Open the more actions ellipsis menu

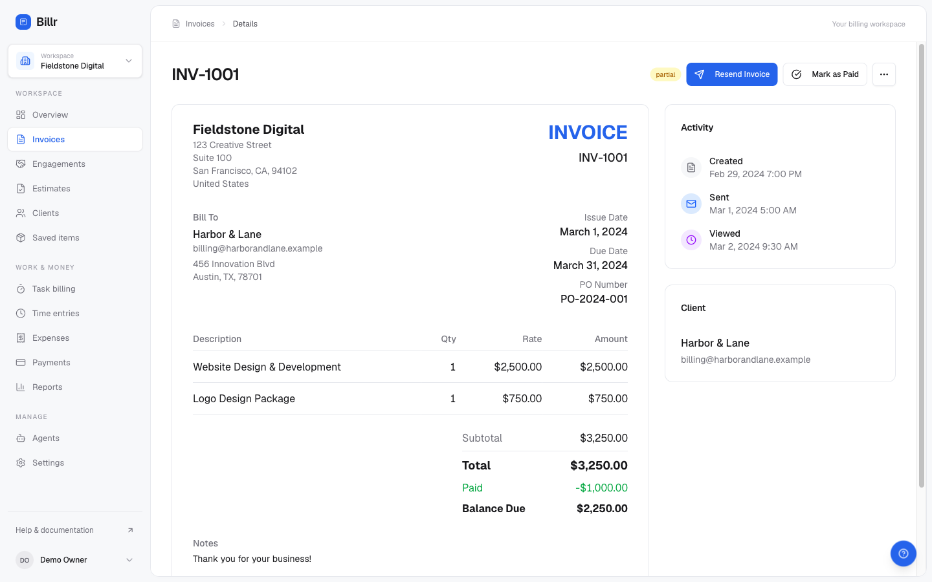884,74
